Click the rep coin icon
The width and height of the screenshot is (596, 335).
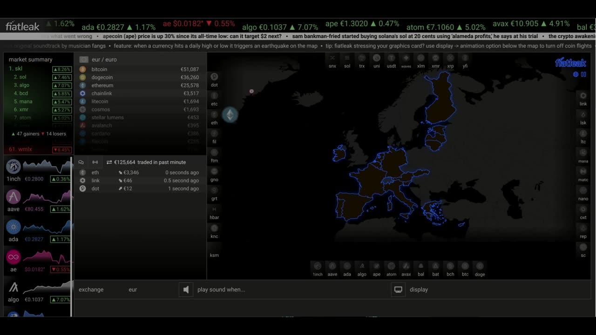pyautogui.click(x=583, y=228)
